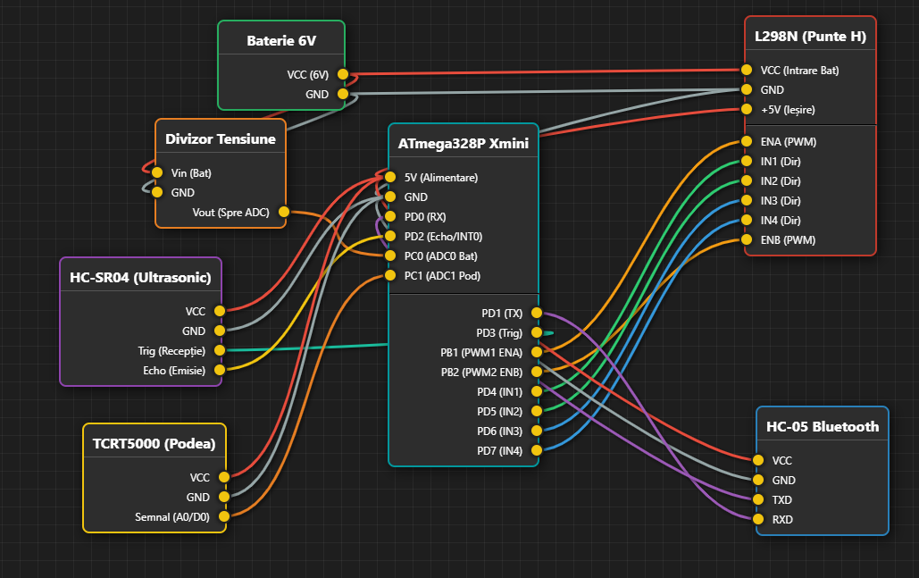
Task: Click the GND pin on HC-05 Bluetooth
Action: [758, 480]
